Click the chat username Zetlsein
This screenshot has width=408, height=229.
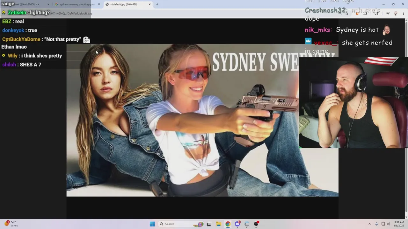[x=17, y=12]
